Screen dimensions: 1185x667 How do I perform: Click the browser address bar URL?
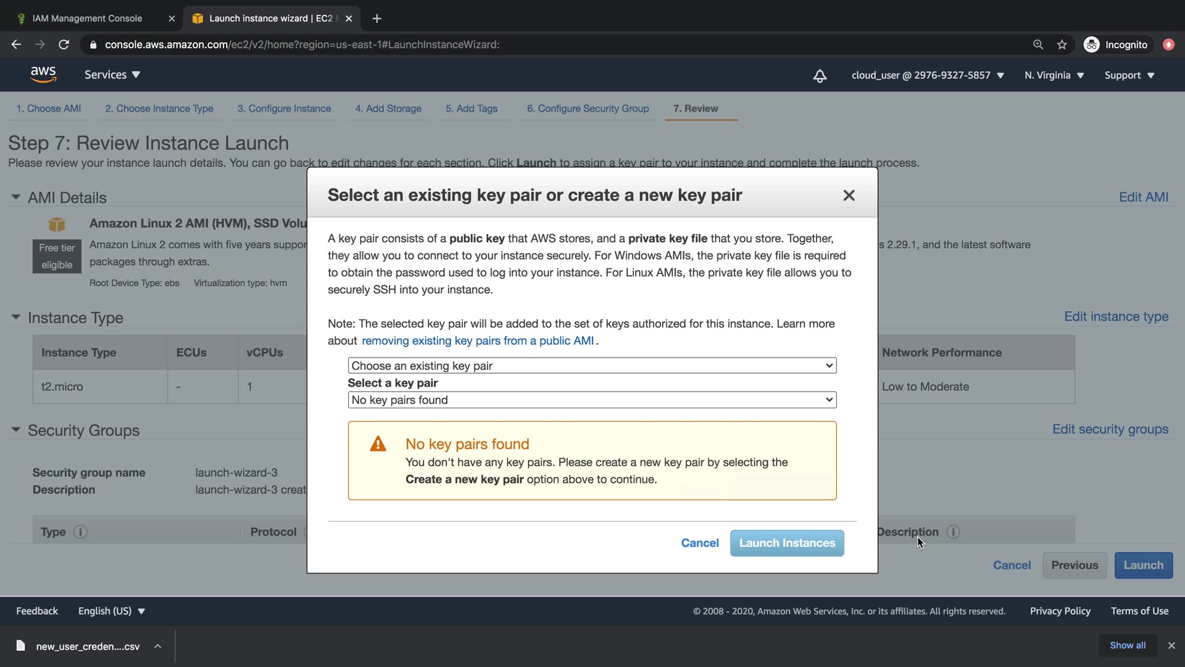point(302,44)
